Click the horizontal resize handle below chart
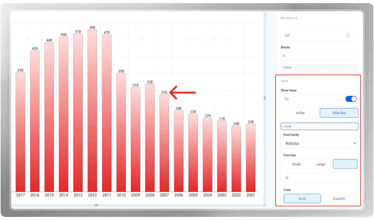 click(x=96, y=205)
